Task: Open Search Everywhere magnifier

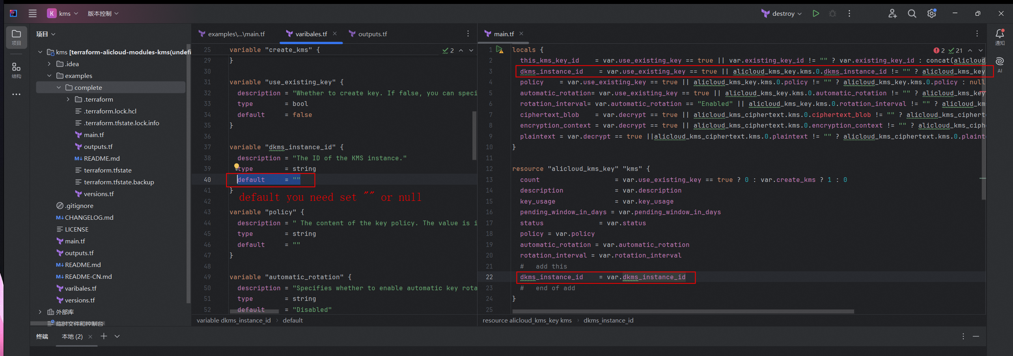Action: [x=912, y=13]
